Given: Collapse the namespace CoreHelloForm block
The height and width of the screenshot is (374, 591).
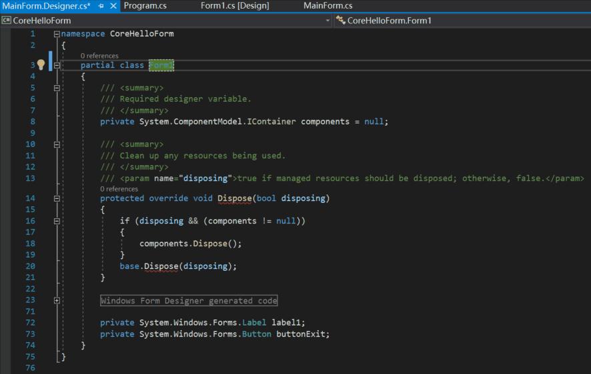Looking at the screenshot, I should [x=57, y=34].
